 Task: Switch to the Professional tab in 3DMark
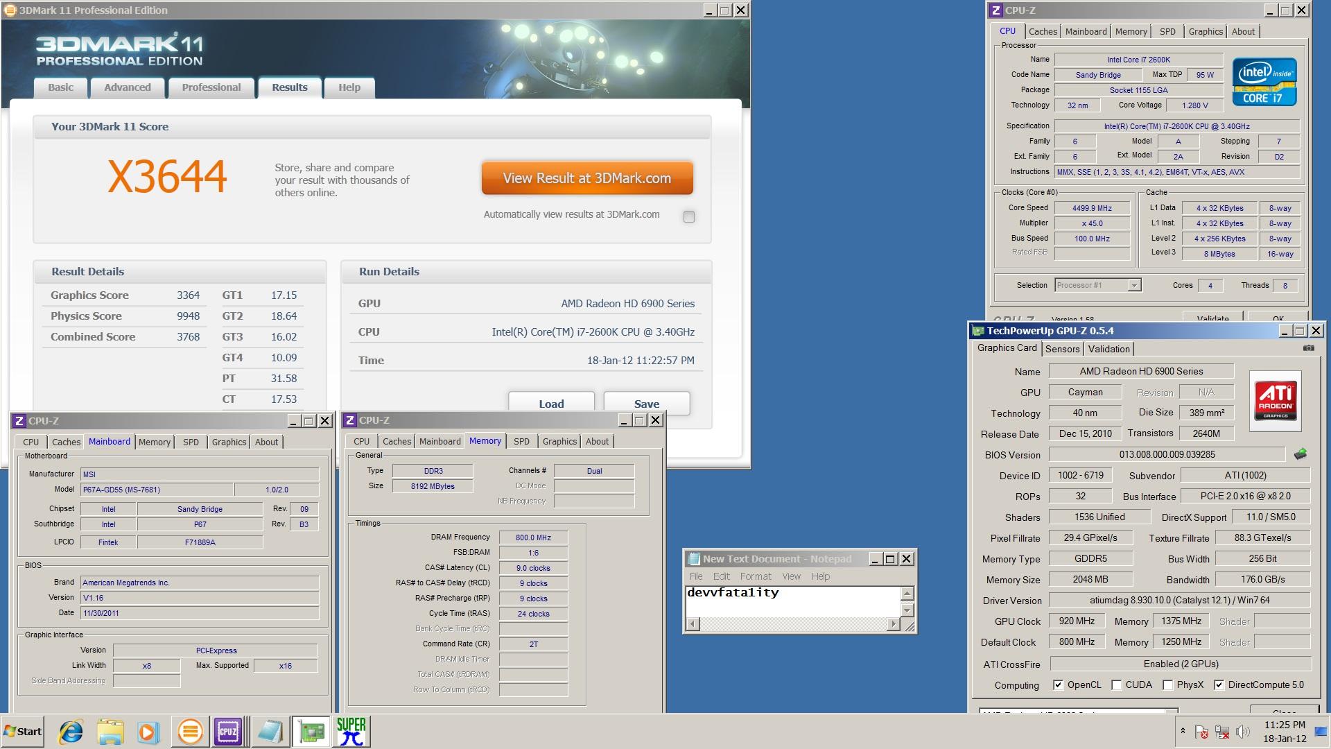(x=211, y=87)
